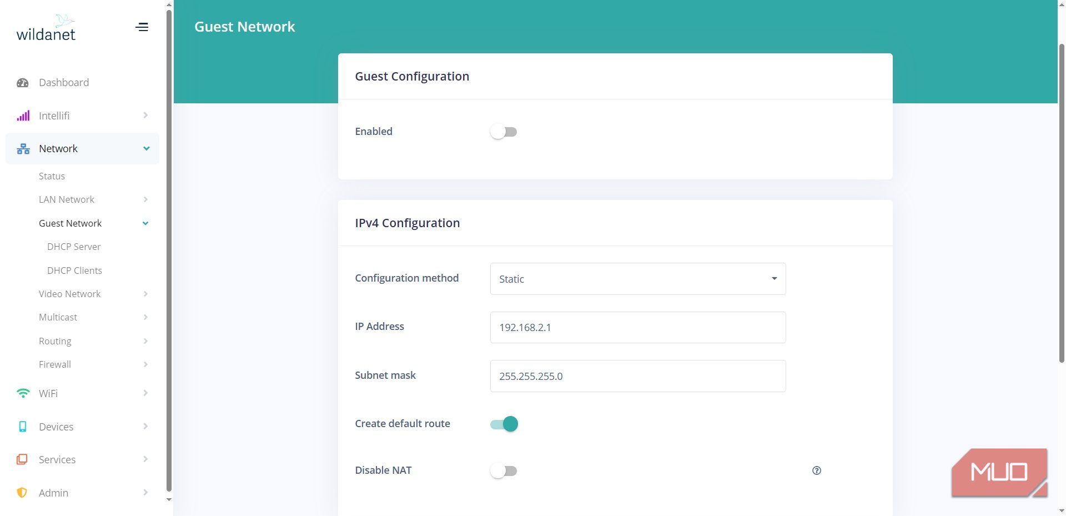Screen dimensions: 1066x516
Task: Click the Subnet mask input field
Action: pos(638,376)
